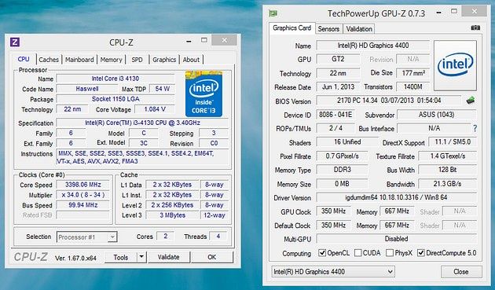Click the Texture Fillrate value 1.4 GTexel/s

447,156
